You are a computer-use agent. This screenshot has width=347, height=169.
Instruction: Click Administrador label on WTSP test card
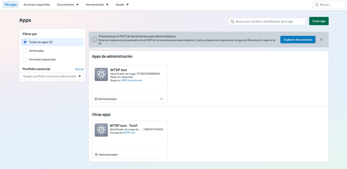pos(107,99)
